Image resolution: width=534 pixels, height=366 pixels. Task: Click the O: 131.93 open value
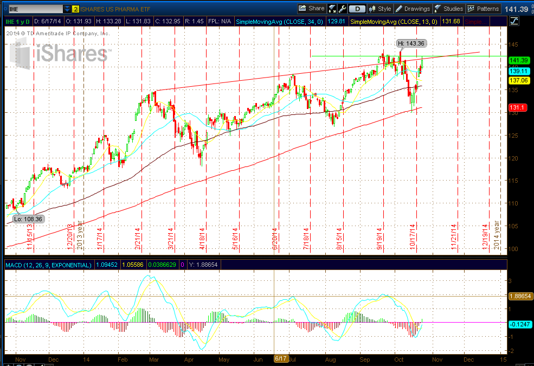[79, 22]
